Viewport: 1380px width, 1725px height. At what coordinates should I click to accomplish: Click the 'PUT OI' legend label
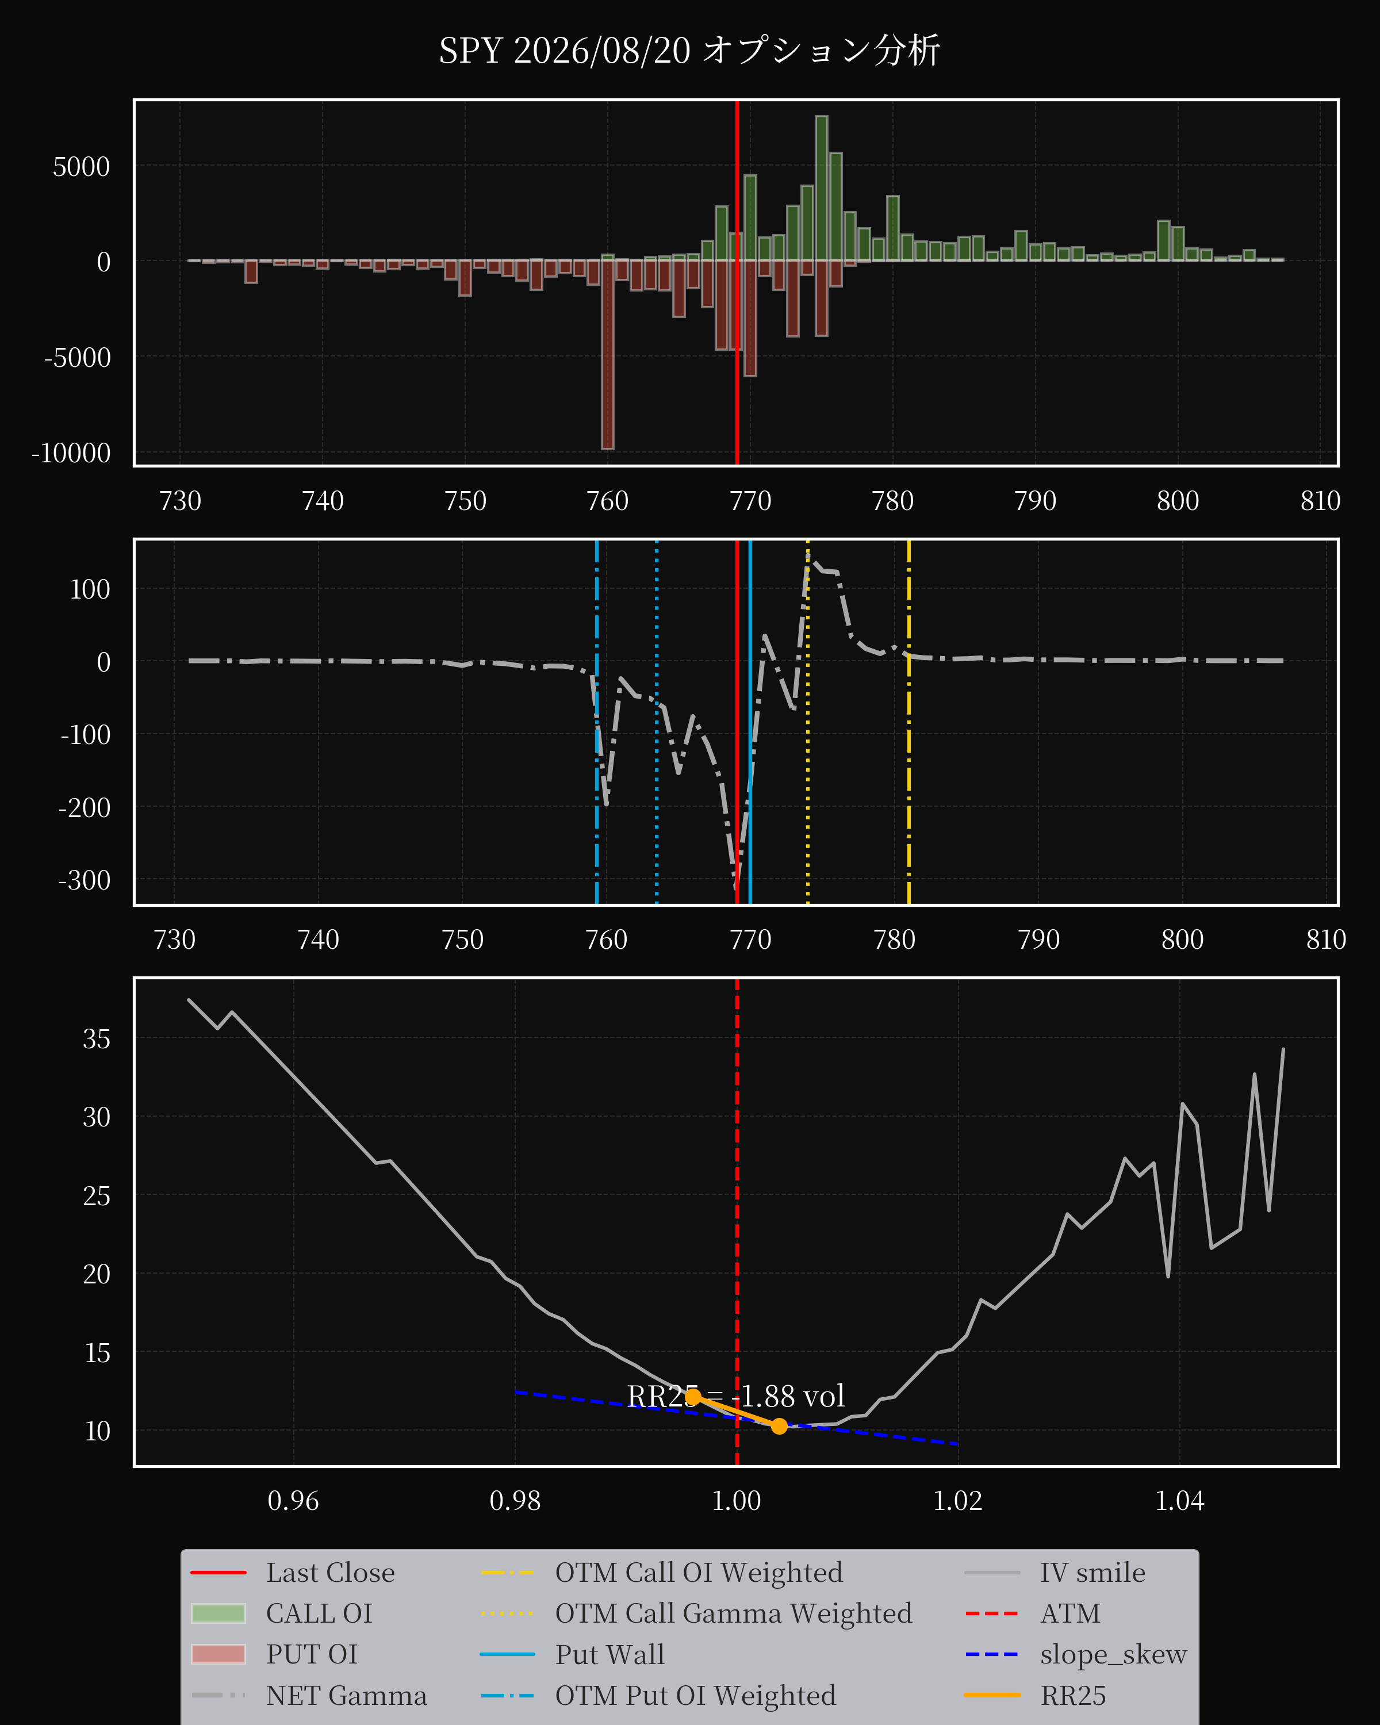click(312, 1654)
